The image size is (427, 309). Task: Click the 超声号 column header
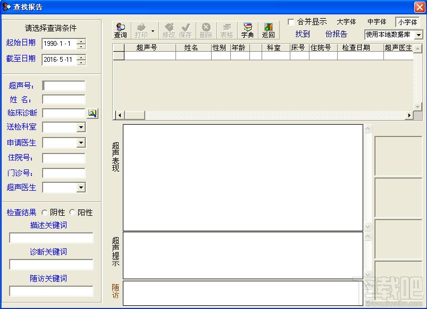[150, 47]
